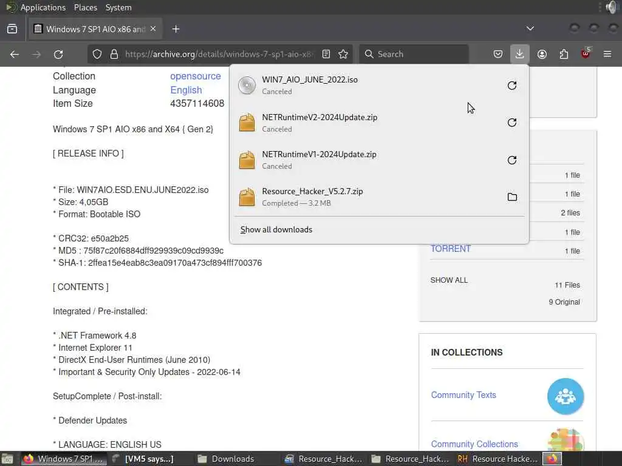Click the 9 Original count

(x=564, y=302)
